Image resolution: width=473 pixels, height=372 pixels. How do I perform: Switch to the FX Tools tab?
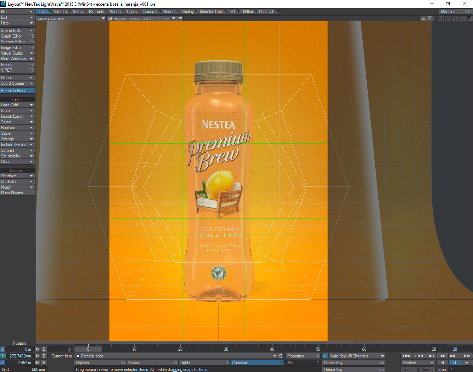point(96,12)
